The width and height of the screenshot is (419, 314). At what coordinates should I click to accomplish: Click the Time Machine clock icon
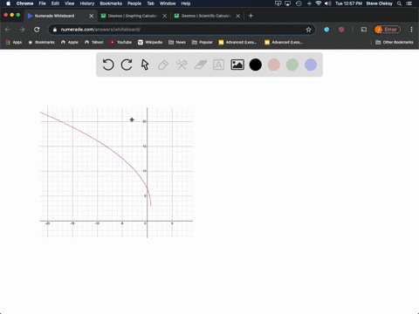[299, 3]
